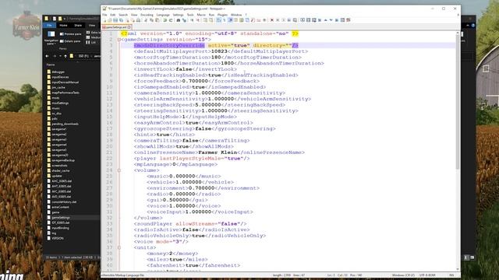Open the Macro menu in Notepad++
The width and height of the screenshot is (499, 280).
pos(201,15)
